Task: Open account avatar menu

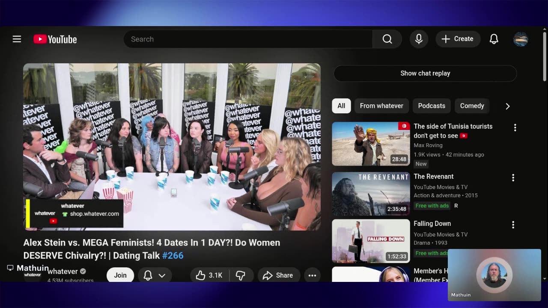Action: pyautogui.click(x=521, y=39)
